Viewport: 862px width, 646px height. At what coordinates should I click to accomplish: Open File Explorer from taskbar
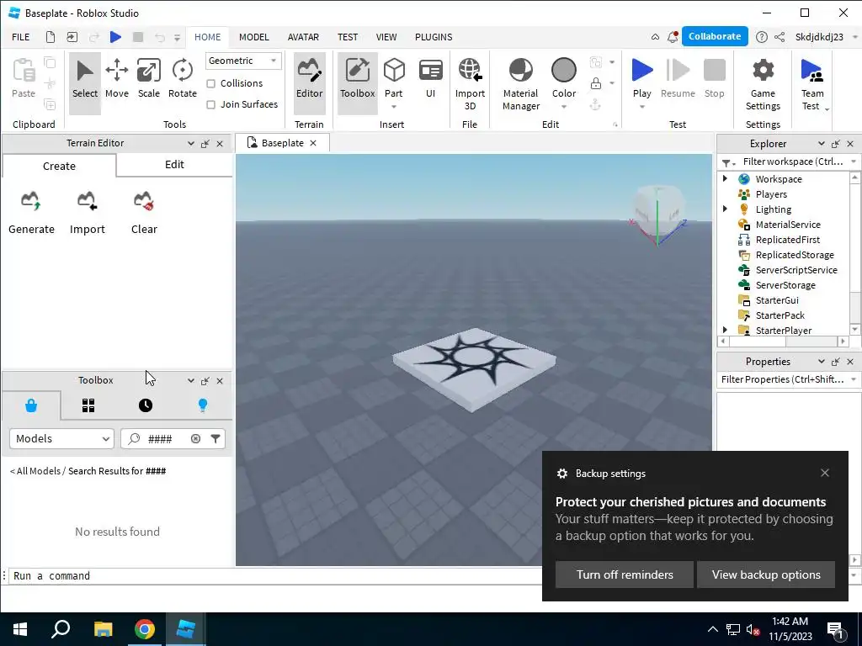coord(103,629)
